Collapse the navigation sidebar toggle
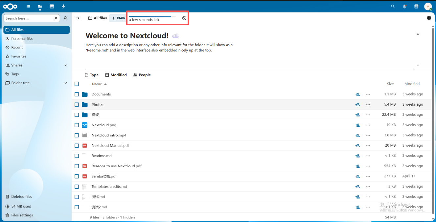 [78, 18]
